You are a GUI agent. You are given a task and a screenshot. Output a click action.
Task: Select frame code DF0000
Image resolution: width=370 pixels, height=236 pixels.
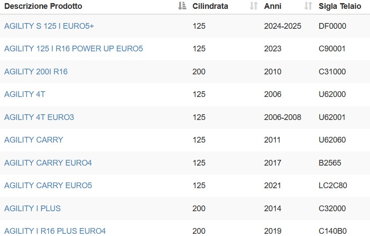point(332,26)
